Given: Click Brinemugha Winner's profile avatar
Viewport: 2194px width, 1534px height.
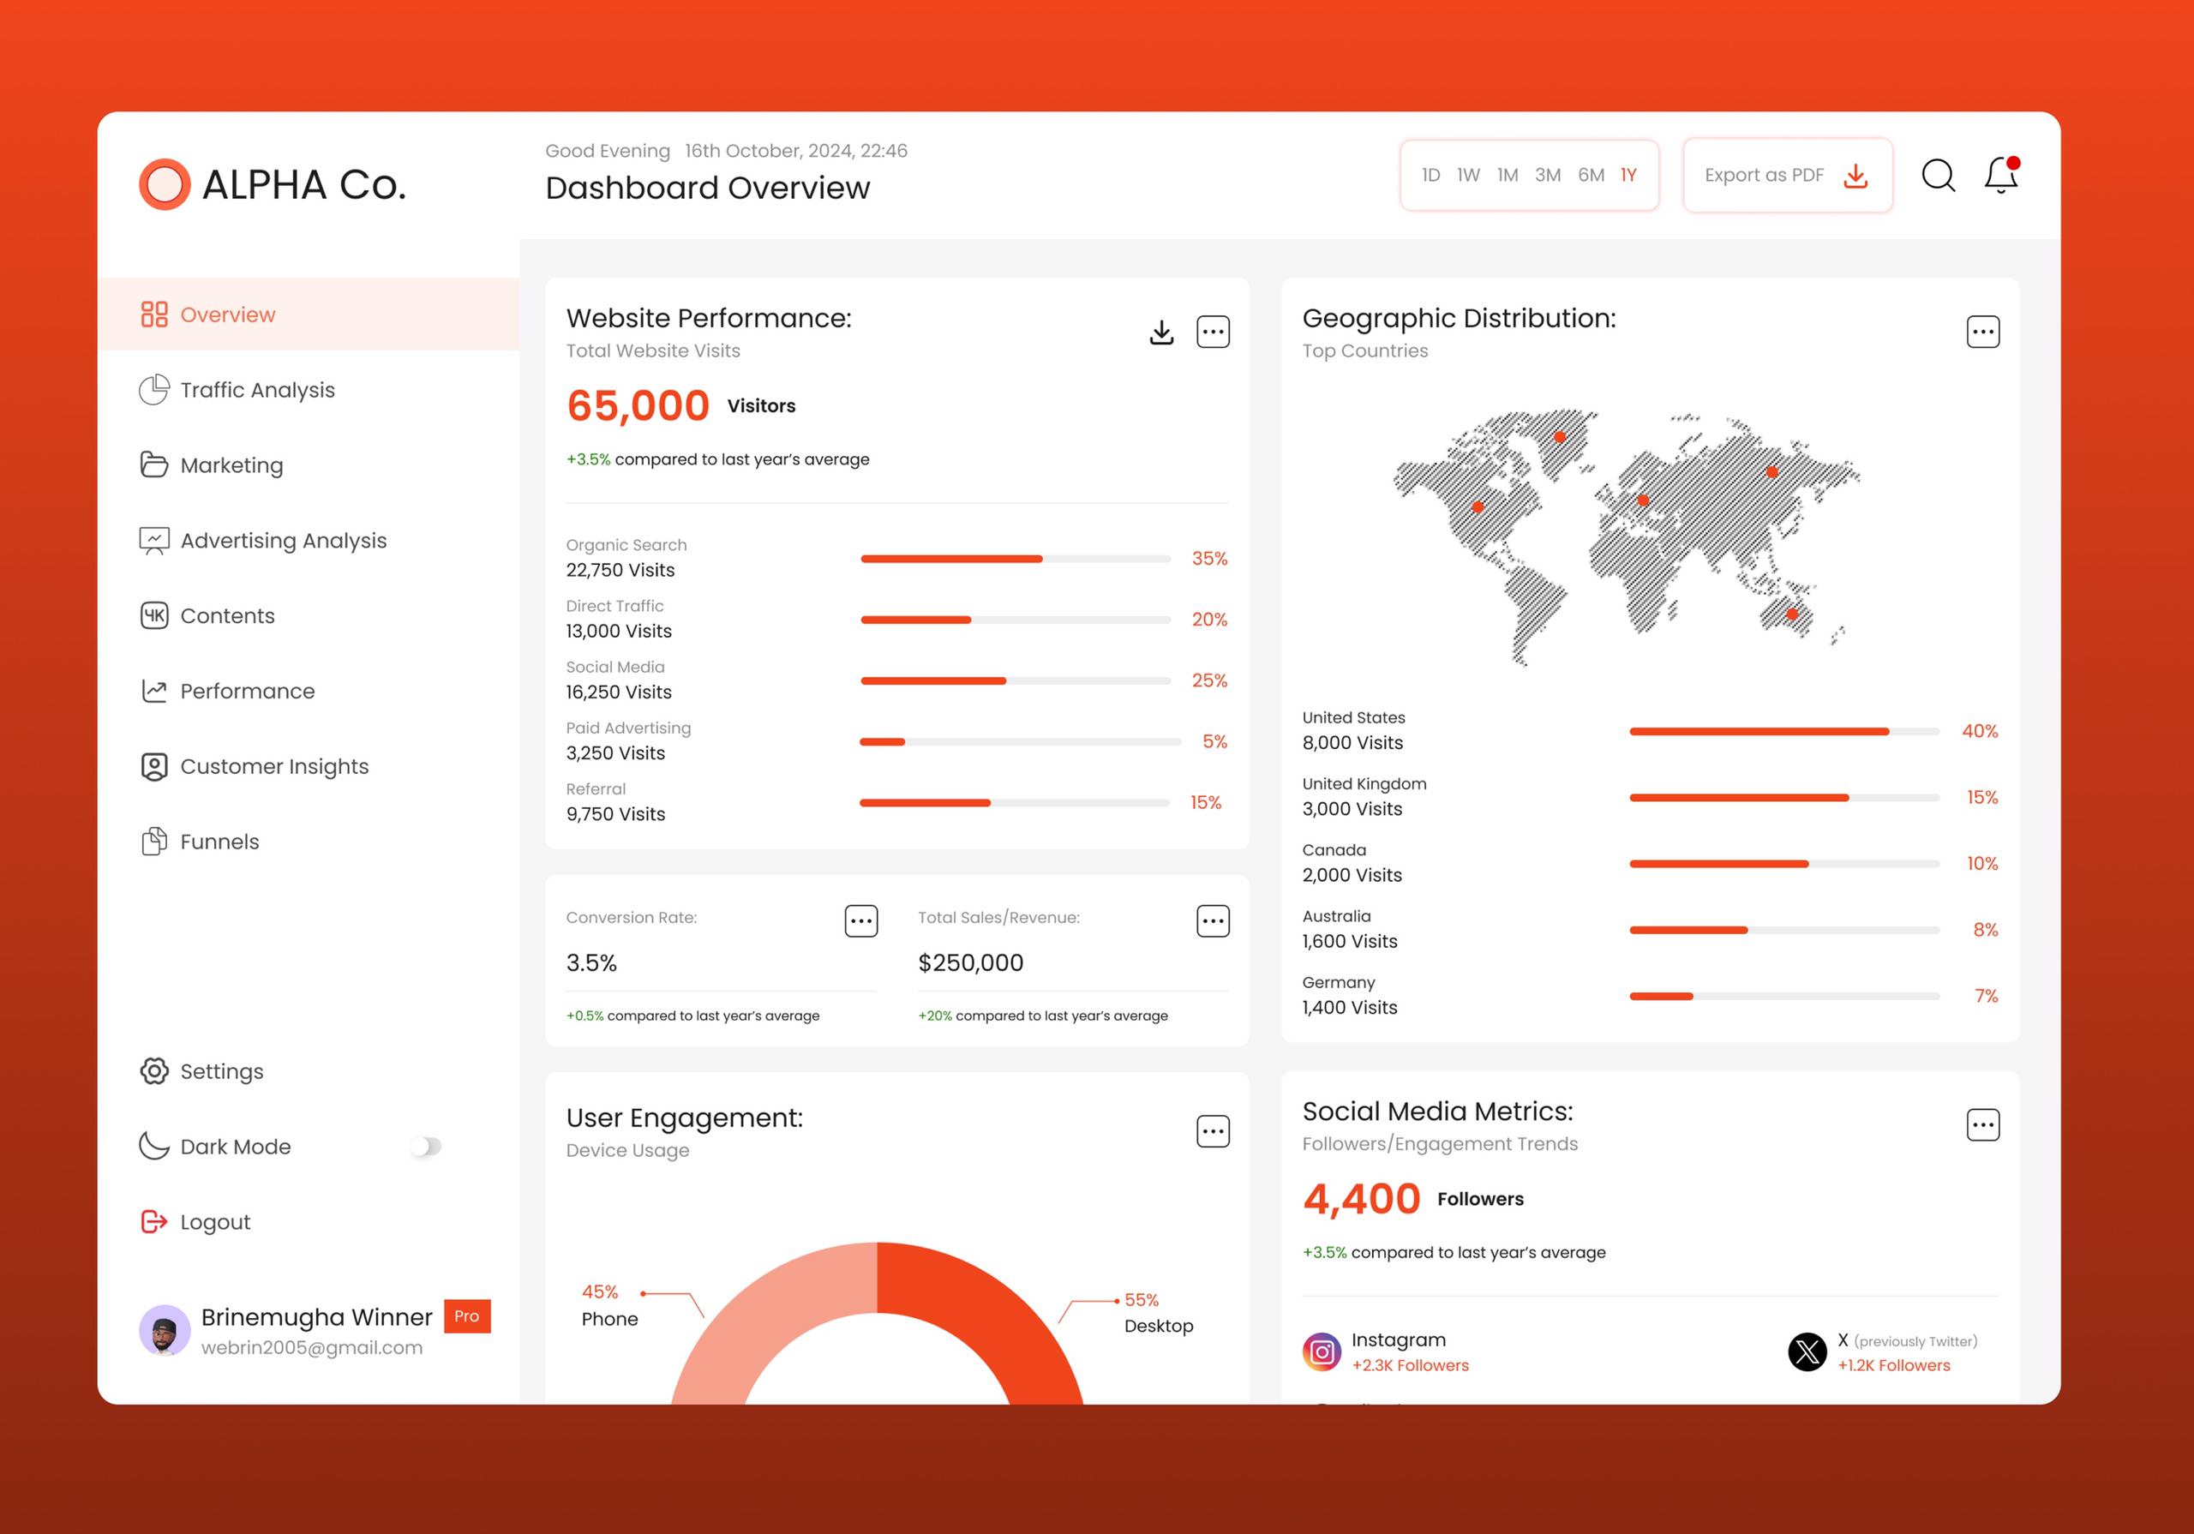Looking at the screenshot, I should [x=165, y=1330].
